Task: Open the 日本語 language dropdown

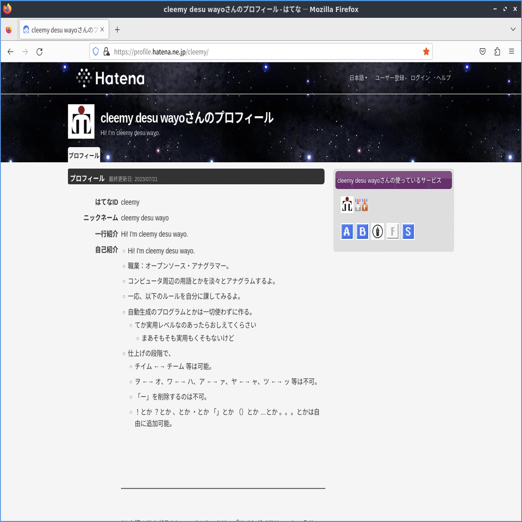Action: (x=358, y=77)
